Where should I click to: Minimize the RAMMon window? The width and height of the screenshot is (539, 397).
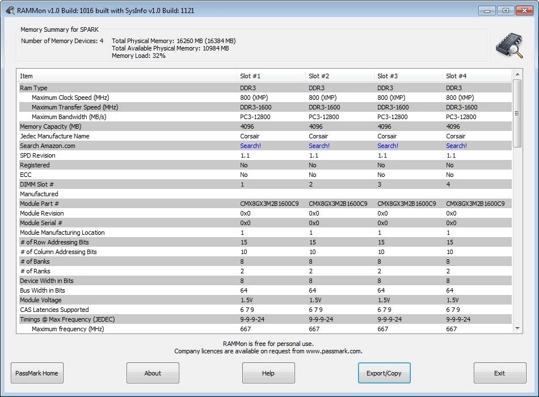pos(487,11)
